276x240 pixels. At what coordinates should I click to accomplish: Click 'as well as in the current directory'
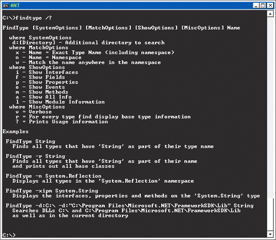[70, 216]
